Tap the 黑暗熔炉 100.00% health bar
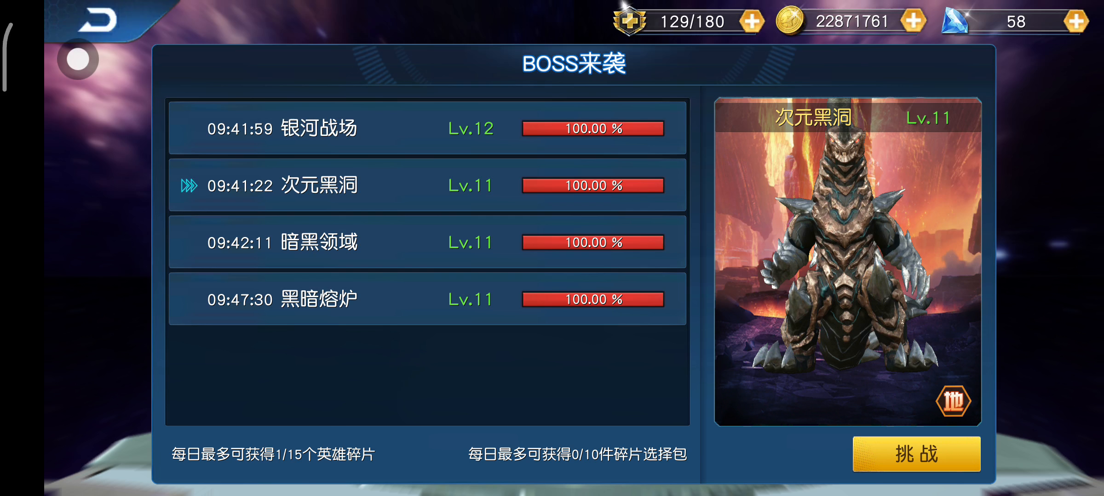 pos(593,299)
